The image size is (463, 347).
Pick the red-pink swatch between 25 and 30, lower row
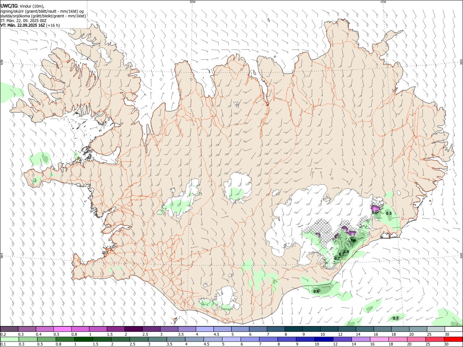tap(435, 339)
